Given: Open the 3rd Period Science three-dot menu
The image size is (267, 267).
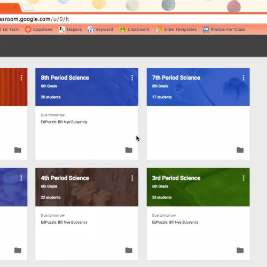Looking at the screenshot, I should pyautogui.click(x=244, y=178).
